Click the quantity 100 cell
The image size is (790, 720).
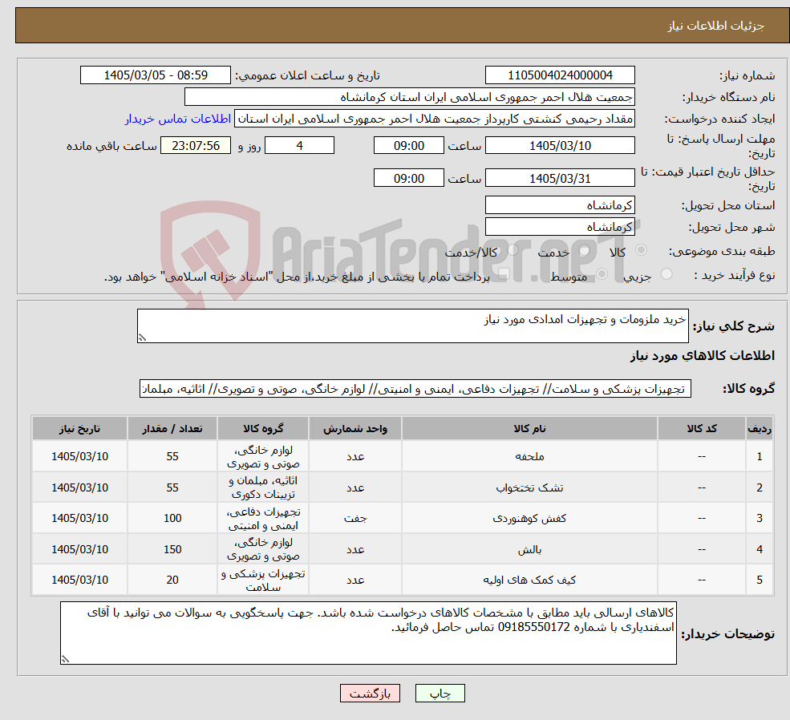(x=172, y=518)
